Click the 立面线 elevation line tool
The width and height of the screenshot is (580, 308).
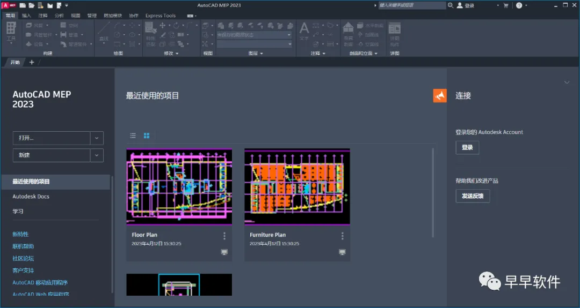tap(368, 44)
